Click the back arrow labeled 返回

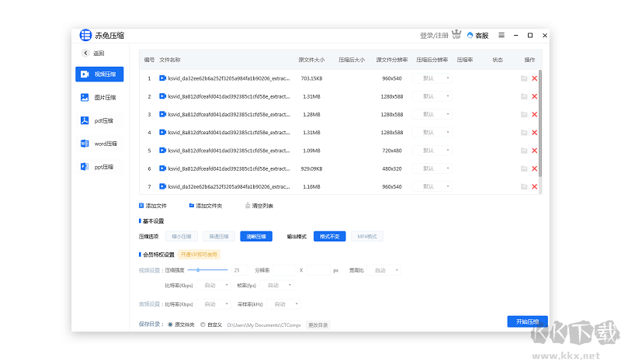click(93, 54)
